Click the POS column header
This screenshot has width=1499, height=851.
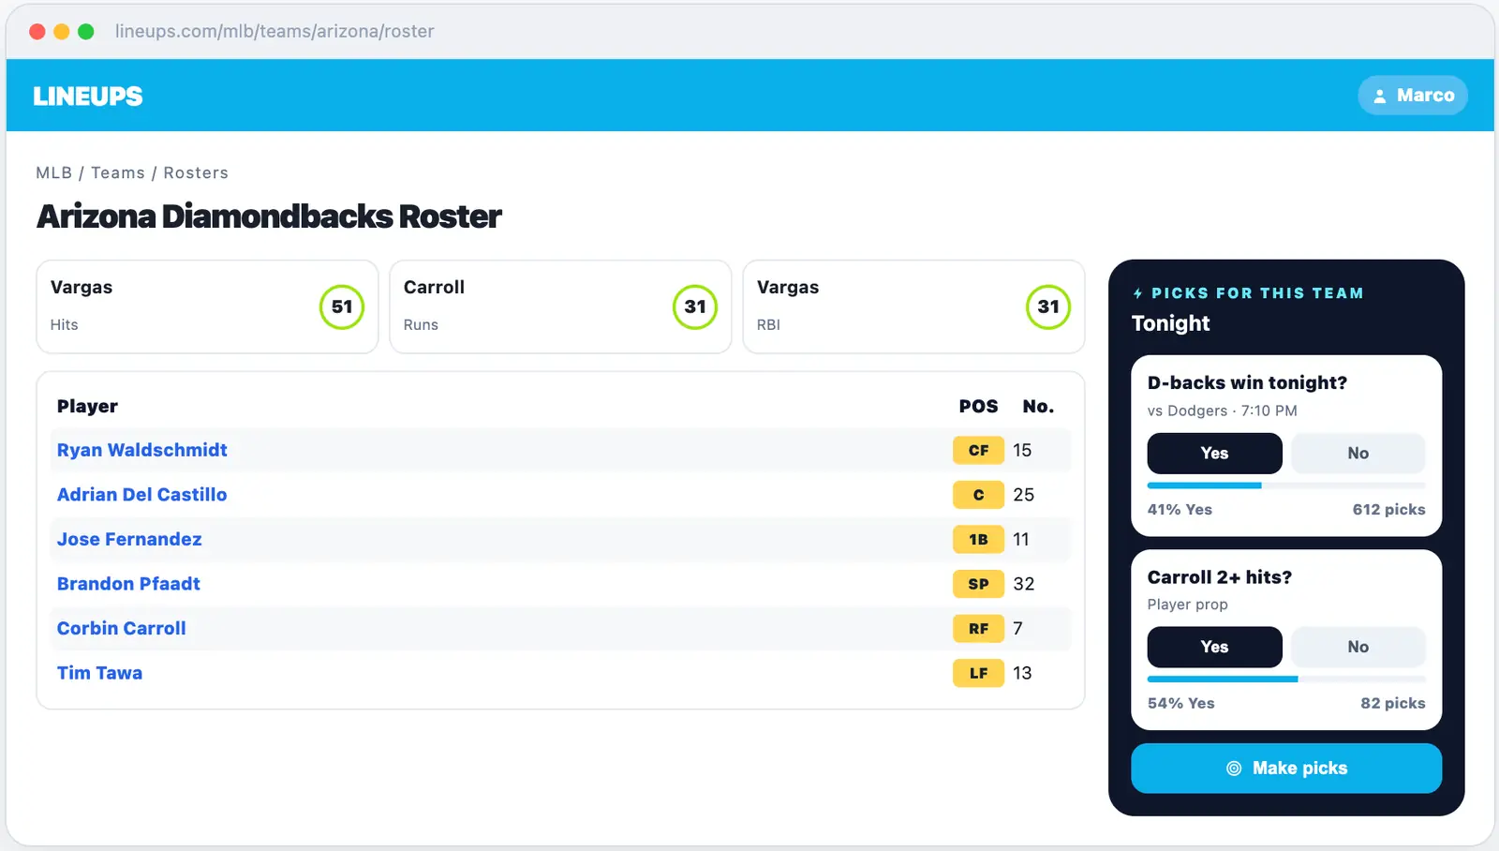coord(978,406)
